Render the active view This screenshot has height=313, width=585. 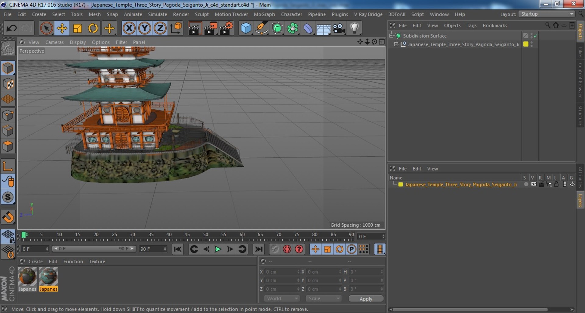194,28
